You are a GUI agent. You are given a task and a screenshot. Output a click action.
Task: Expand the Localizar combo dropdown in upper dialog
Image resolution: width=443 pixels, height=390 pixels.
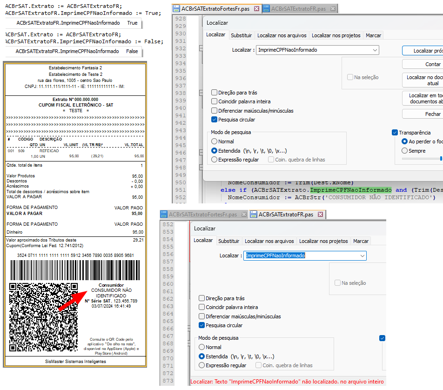coord(375,50)
